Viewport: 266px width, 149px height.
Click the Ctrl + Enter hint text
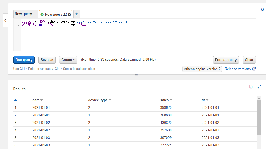click(54, 69)
